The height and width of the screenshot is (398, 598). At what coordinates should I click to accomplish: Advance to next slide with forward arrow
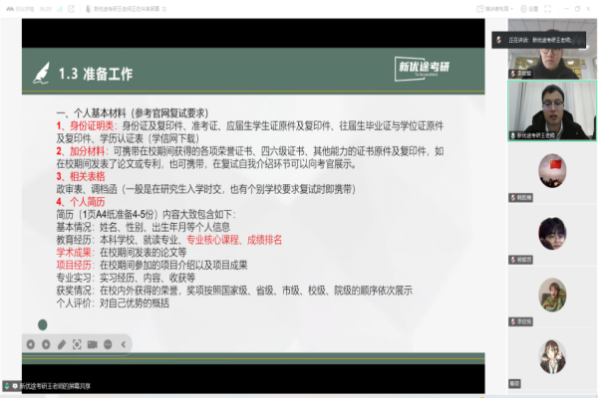(46, 343)
